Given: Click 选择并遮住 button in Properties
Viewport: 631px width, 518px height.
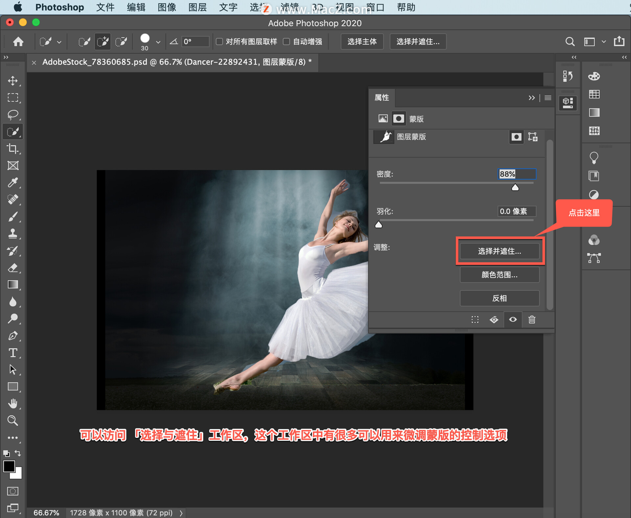Looking at the screenshot, I should tap(499, 251).
